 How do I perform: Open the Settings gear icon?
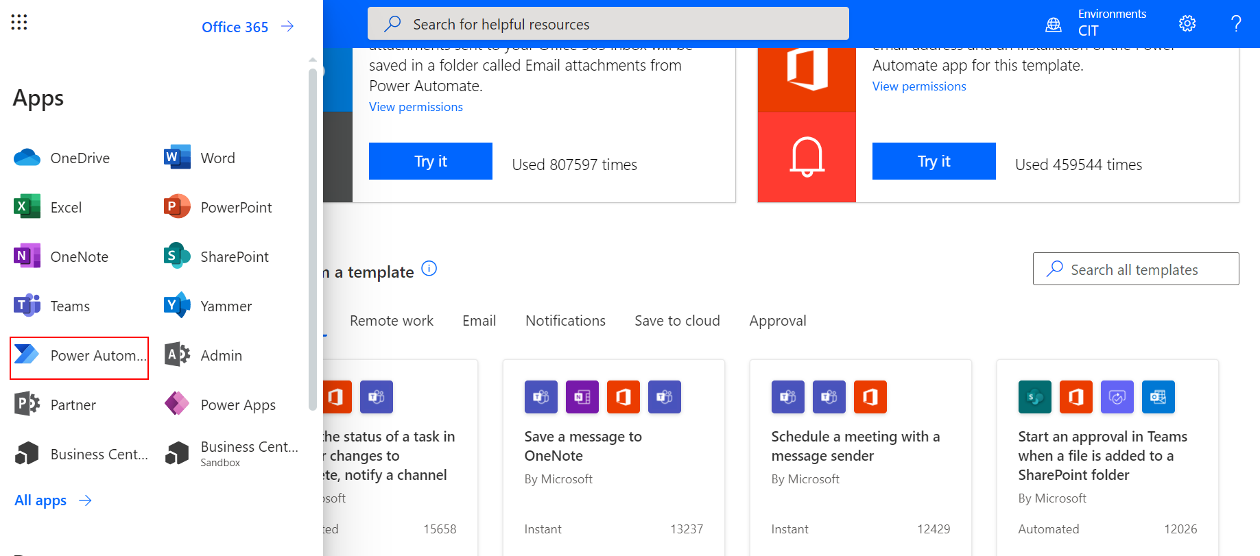click(x=1187, y=24)
